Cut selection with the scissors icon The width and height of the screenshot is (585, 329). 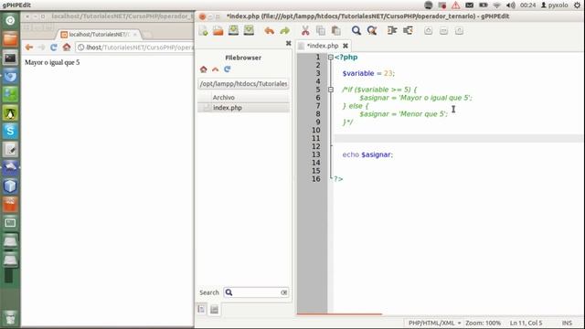point(305,30)
